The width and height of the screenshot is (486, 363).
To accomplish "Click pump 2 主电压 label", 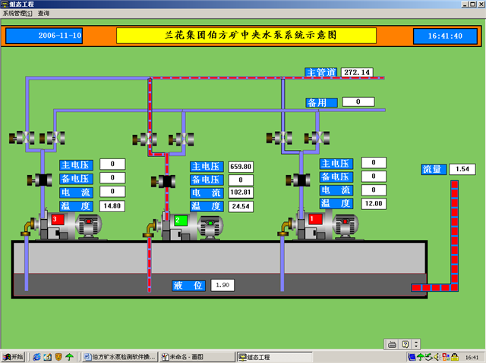I will [x=207, y=167].
